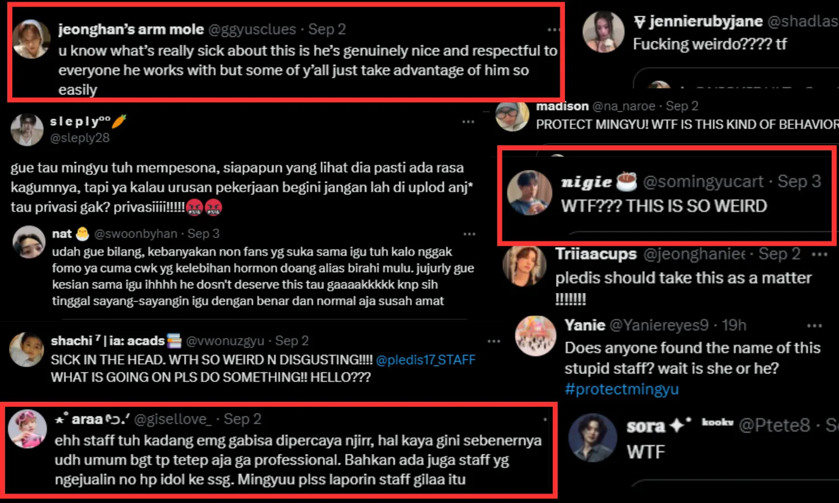839x503 pixels.
Task: Open the Sep 2 timestamp on araa's tweet
Action: (x=242, y=419)
